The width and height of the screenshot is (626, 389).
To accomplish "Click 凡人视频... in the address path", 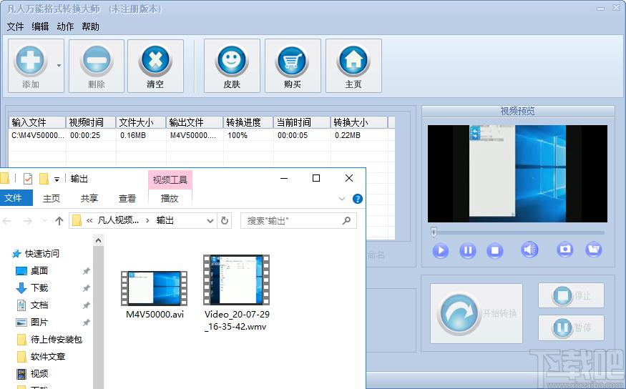I will [118, 220].
